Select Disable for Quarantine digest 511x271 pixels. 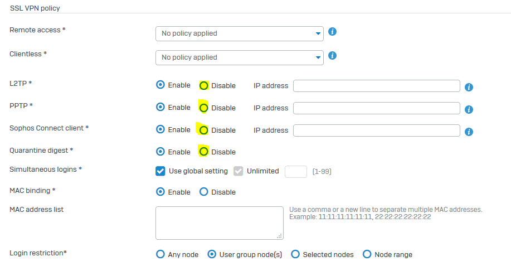(204, 152)
